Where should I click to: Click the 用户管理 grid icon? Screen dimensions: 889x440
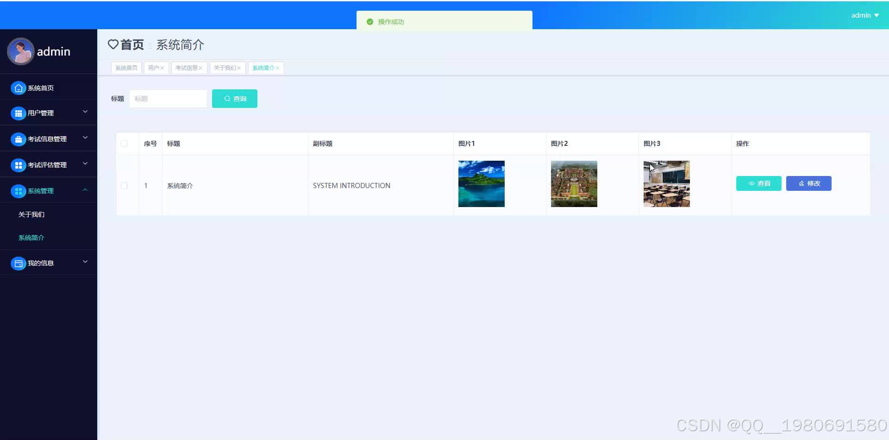pos(18,113)
